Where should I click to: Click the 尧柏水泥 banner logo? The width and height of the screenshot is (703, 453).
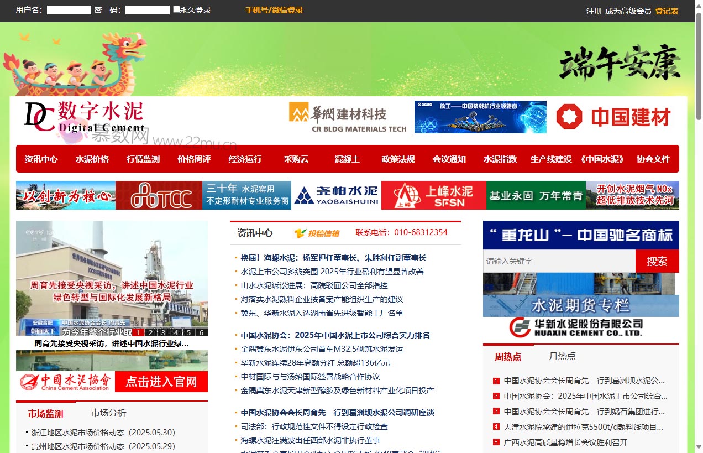[x=336, y=195]
